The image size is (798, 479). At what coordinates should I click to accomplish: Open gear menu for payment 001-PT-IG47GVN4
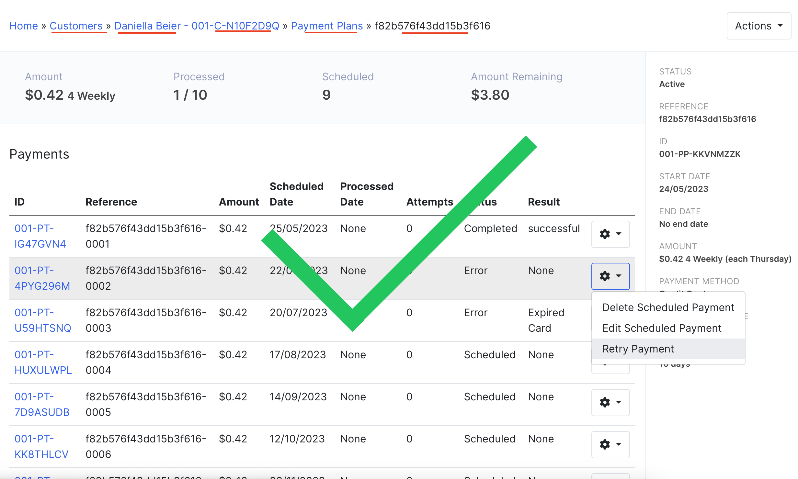point(610,234)
